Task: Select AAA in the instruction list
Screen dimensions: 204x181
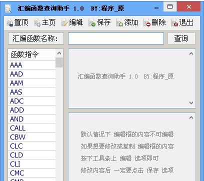Action: [31, 65]
